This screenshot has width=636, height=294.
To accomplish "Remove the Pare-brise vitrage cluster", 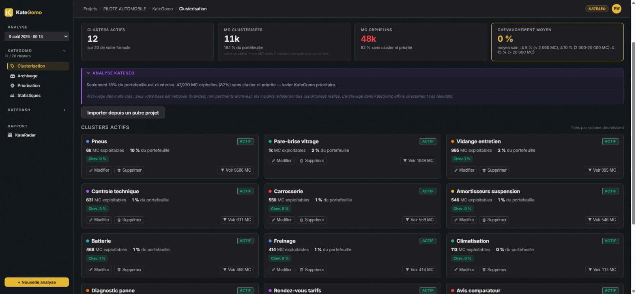I will [x=312, y=160].
